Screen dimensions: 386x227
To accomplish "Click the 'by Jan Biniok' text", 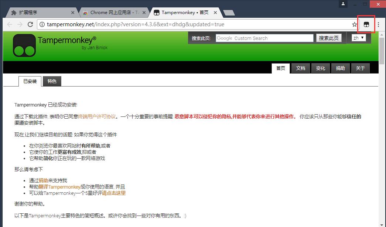I will click(95, 48).
